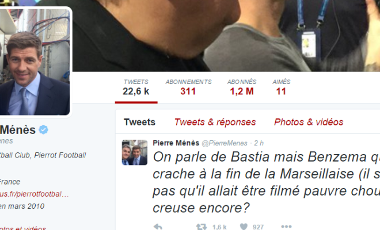380x230 pixels.
Task: Open the Tweets count tab 22,6 k
Action: coord(136,87)
